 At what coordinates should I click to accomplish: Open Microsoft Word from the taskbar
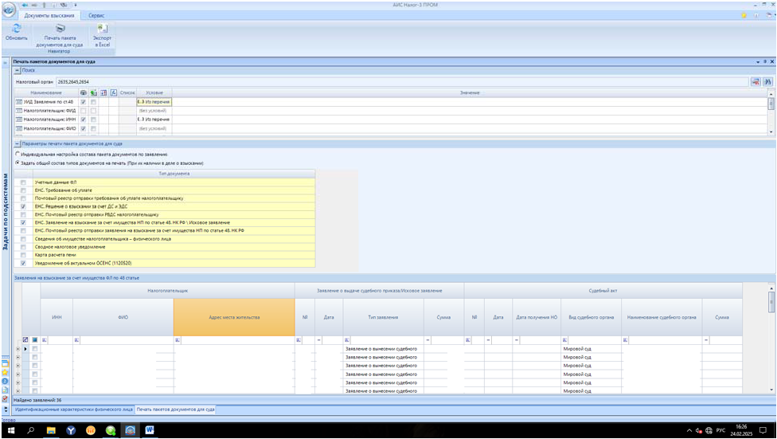coord(150,430)
